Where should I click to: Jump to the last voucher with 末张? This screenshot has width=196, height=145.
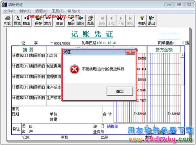130,21
